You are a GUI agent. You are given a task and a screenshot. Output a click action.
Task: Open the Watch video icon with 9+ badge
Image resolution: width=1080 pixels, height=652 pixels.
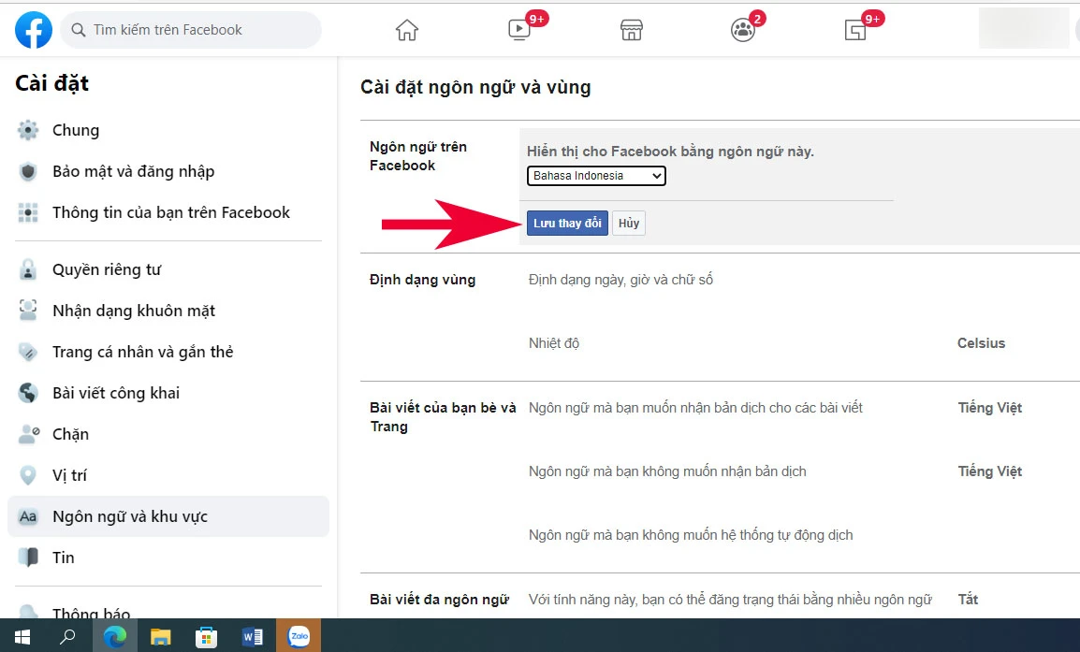click(x=518, y=29)
